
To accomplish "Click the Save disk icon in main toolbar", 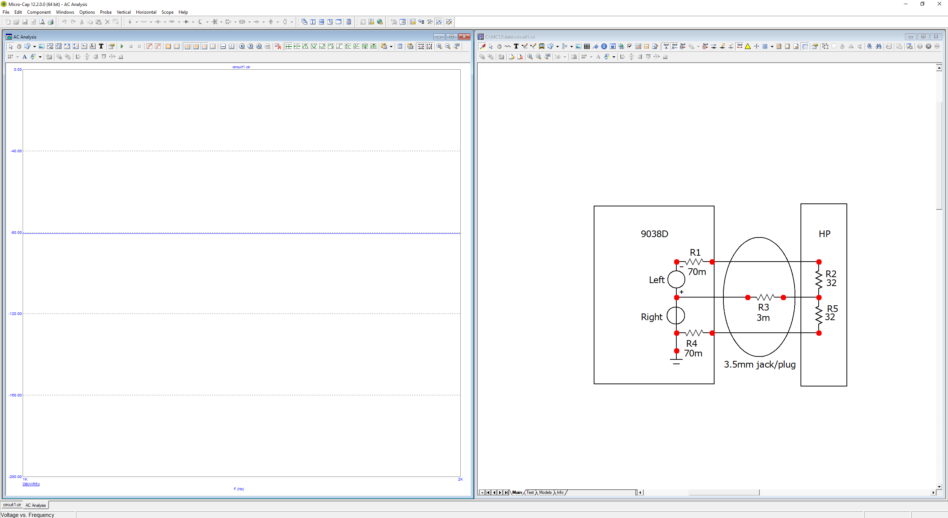I will click(x=25, y=22).
